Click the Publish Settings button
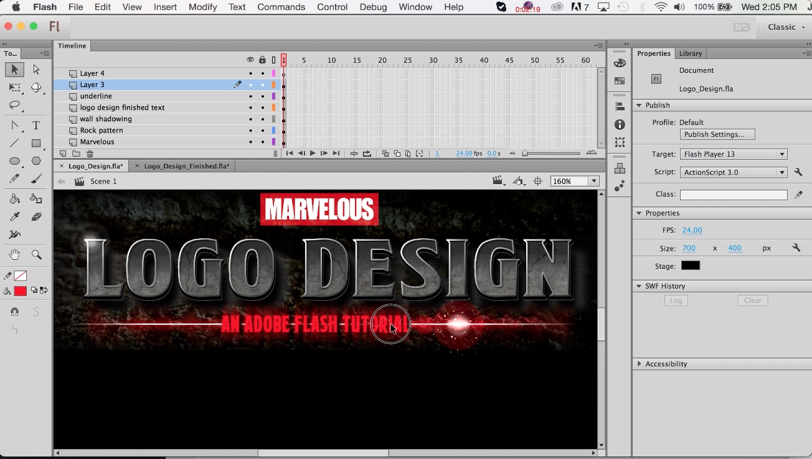The height and width of the screenshot is (459, 812). (x=717, y=134)
